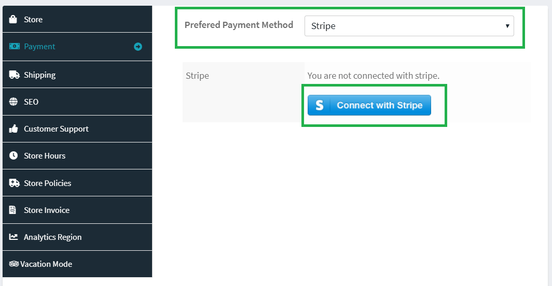
Task: Click the Customer Support thumbs-up icon
Action: coord(14,129)
